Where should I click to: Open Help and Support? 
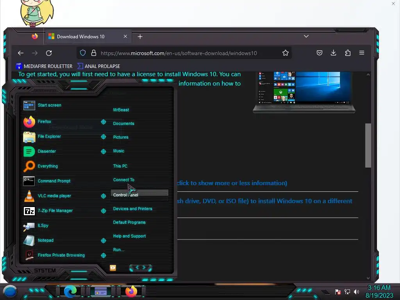tap(129, 236)
